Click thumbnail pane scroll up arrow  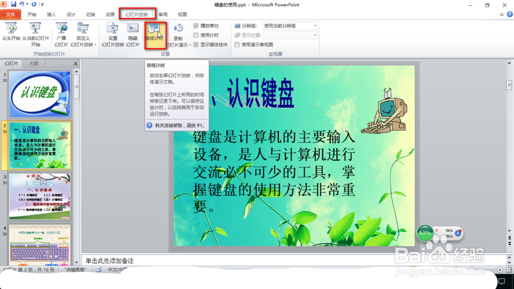77,71
